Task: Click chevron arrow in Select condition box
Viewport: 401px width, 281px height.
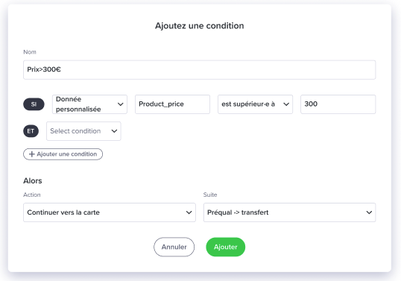Action: (x=114, y=131)
